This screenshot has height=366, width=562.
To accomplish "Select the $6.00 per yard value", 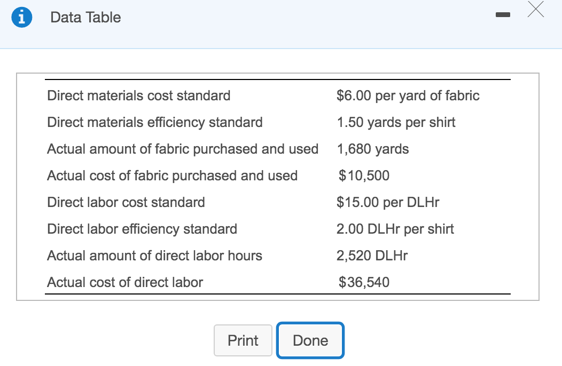I will pos(408,96).
